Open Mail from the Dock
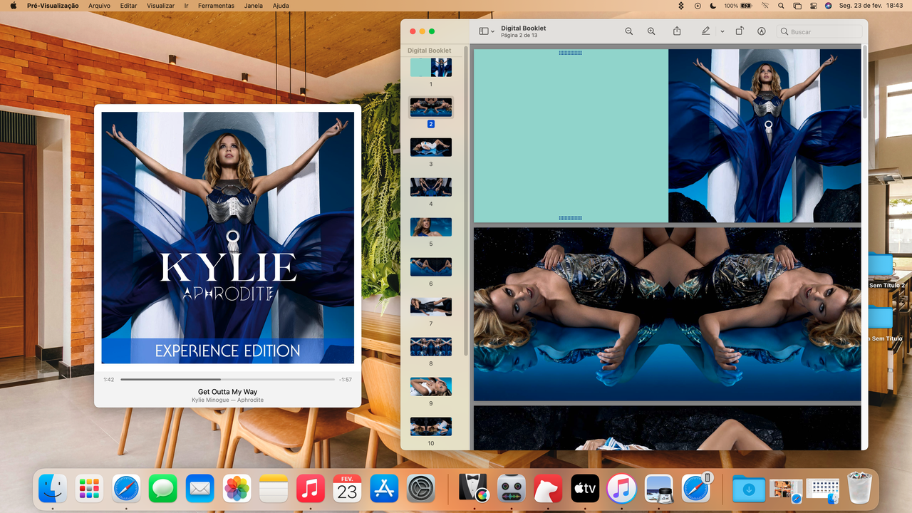 click(x=200, y=489)
